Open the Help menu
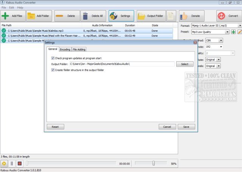The height and width of the screenshot is (172, 242). (20, 8)
